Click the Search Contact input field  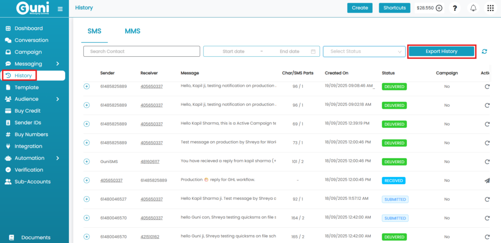coord(141,51)
